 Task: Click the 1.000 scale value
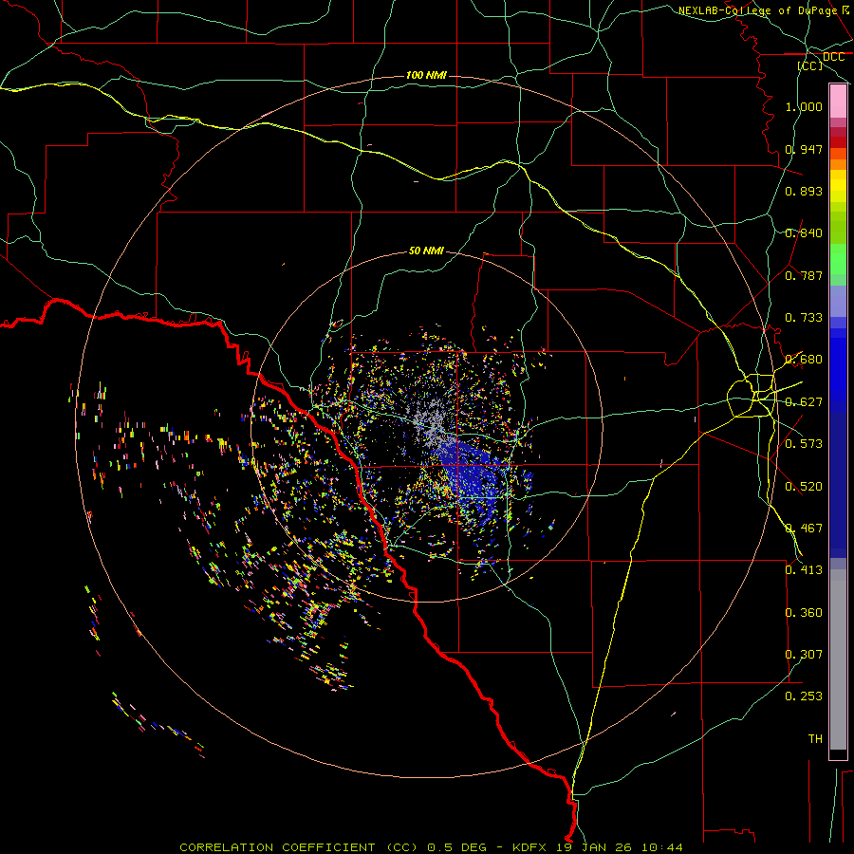tap(804, 106)
